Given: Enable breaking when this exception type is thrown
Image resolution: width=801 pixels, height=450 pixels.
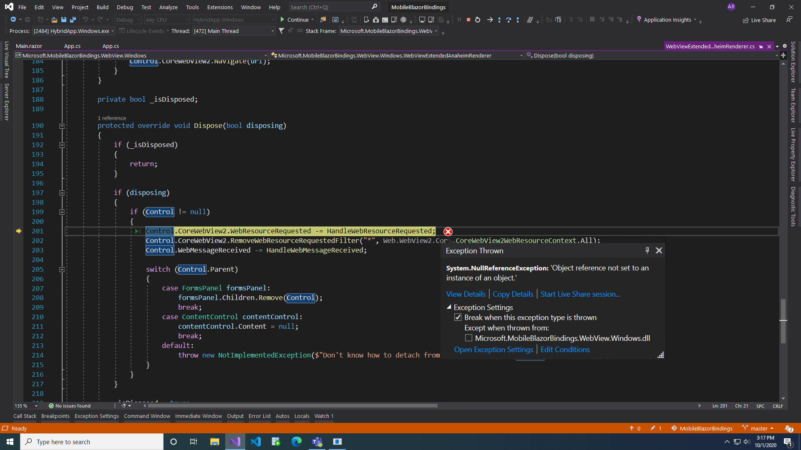Looking at the screenshot, I should 458,317.
